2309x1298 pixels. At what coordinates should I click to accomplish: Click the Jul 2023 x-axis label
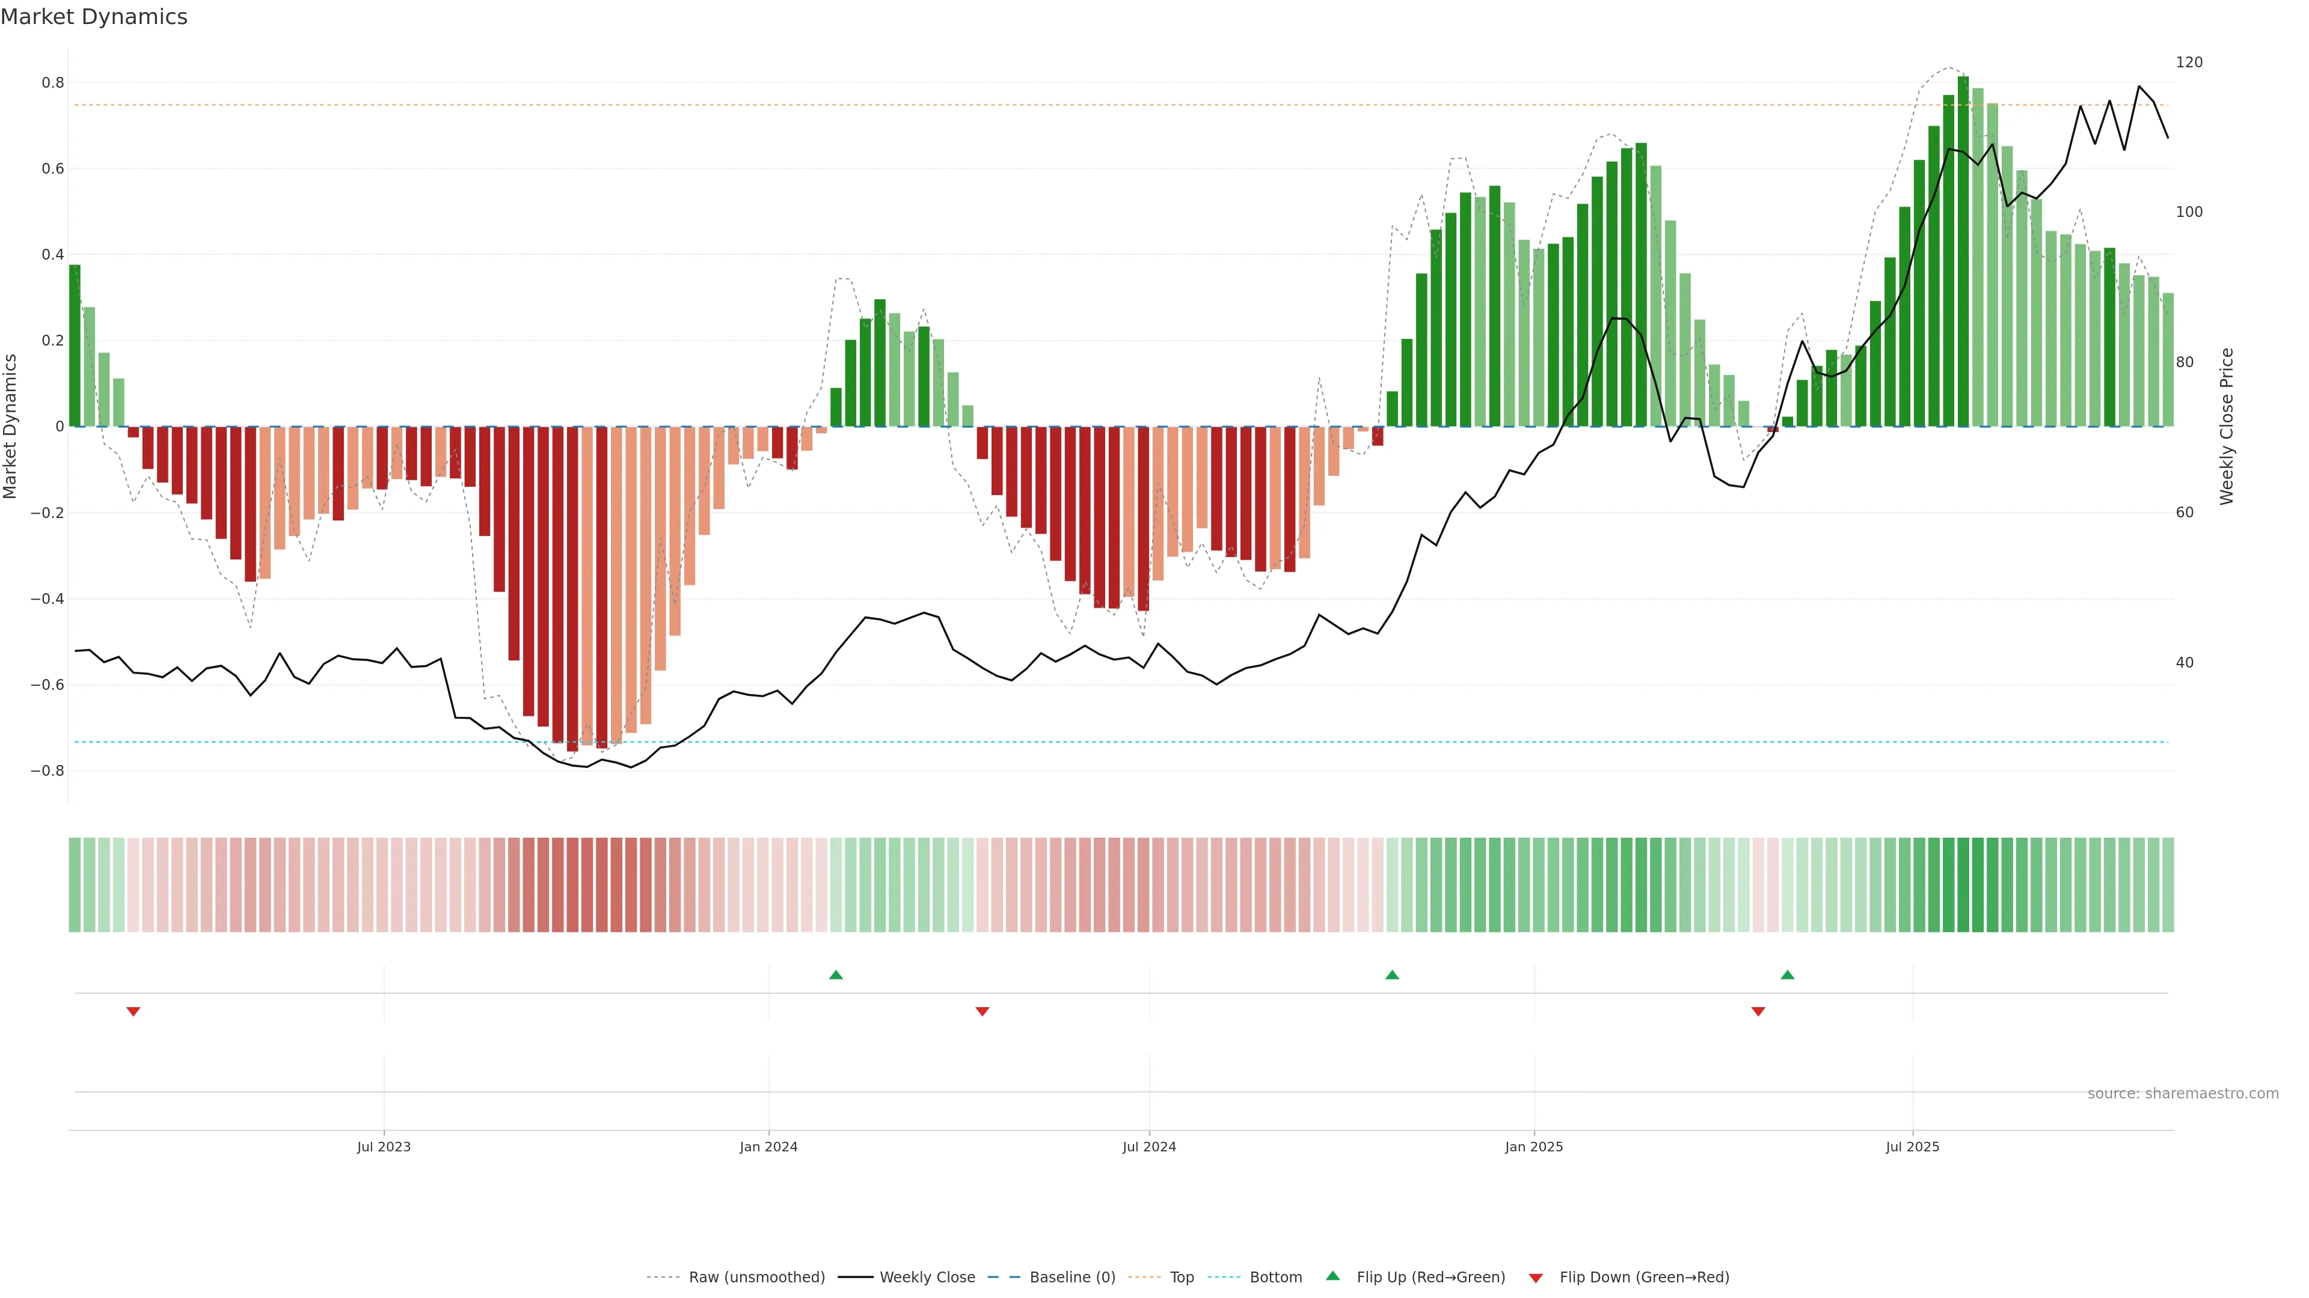(x=384, y=1147)
